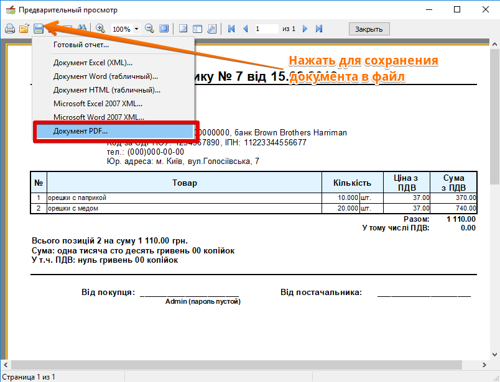Click sum cell '370.00'

click(453, 198)
